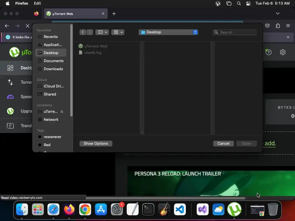The height and width of the screenshot is (221, 295).
Task: Open Speed in µTorrent sidebar
Action: pyautogui.click(x=16, y=97)
